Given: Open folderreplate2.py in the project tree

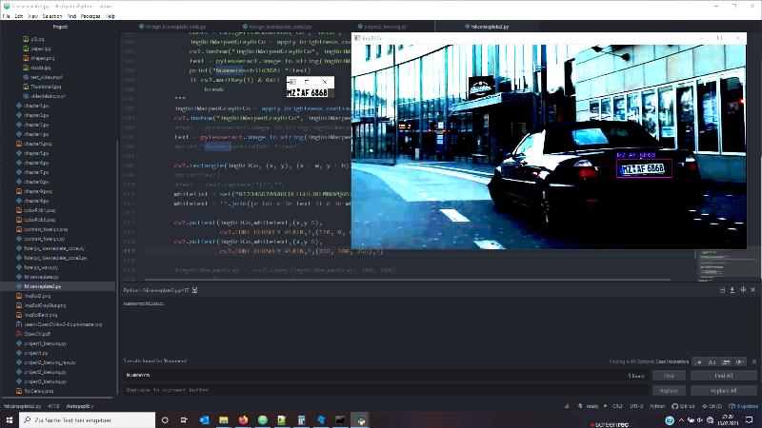Looking at the screenshot, I should [44, 285].
